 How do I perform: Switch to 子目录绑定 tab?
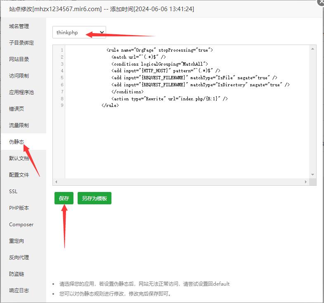(x=21, y=43)
